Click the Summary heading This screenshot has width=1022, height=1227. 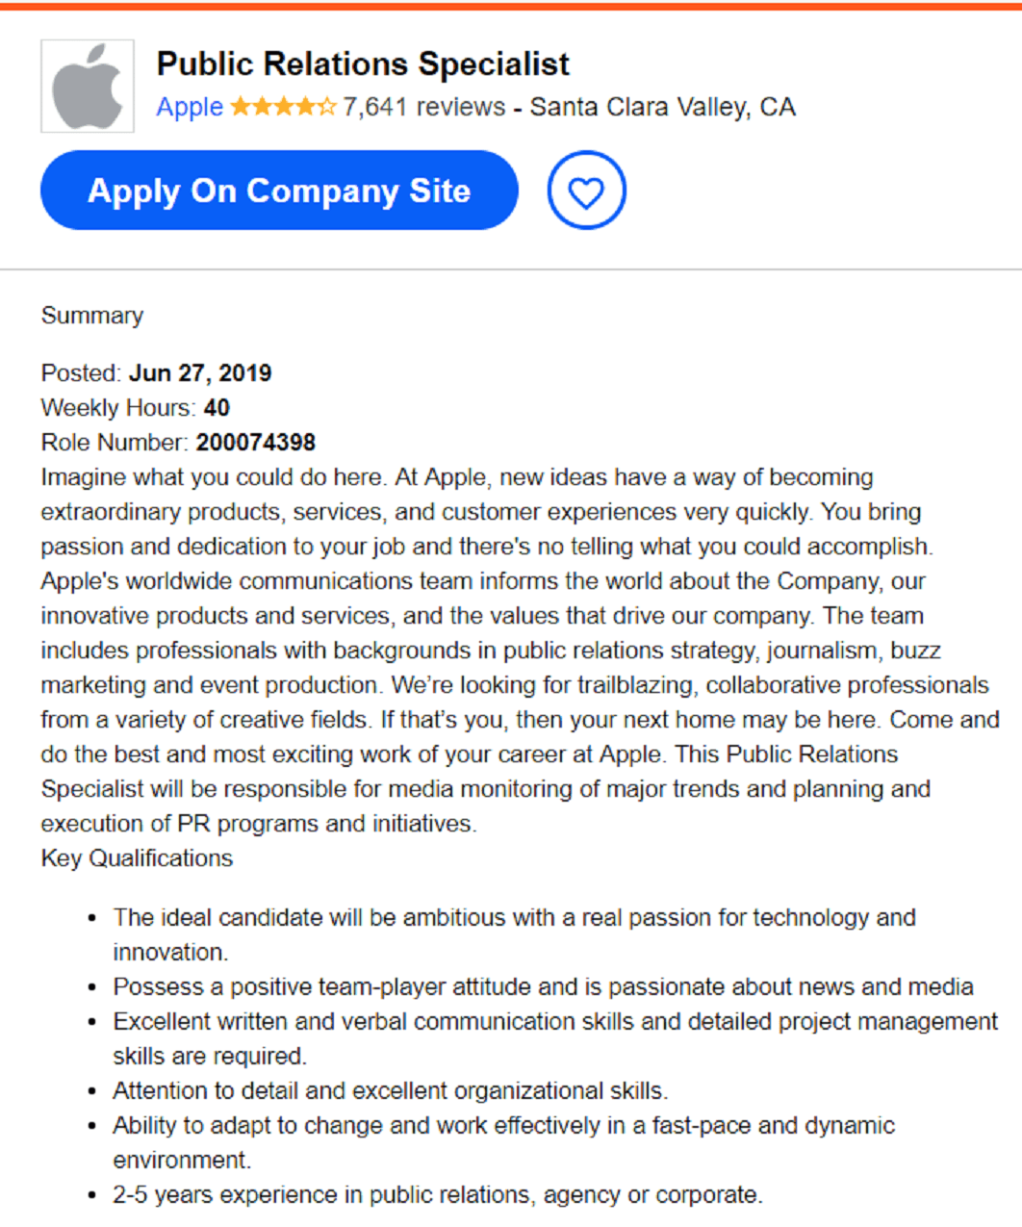click(x=91, y=315)
